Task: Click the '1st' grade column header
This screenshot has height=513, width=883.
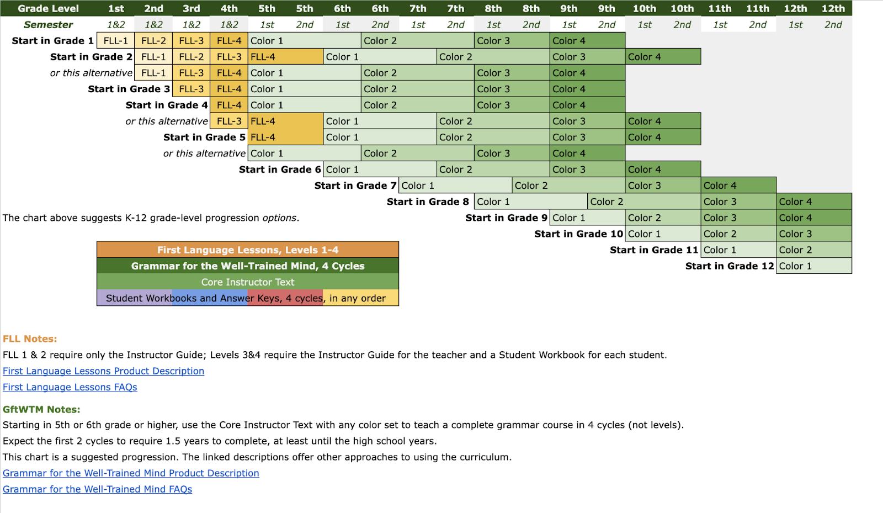Action: (x=116, y=8)
